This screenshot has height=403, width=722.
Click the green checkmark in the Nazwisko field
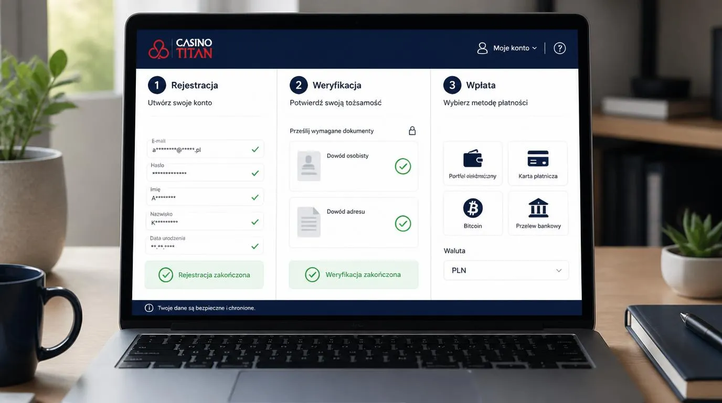click(x=255, y=222)
